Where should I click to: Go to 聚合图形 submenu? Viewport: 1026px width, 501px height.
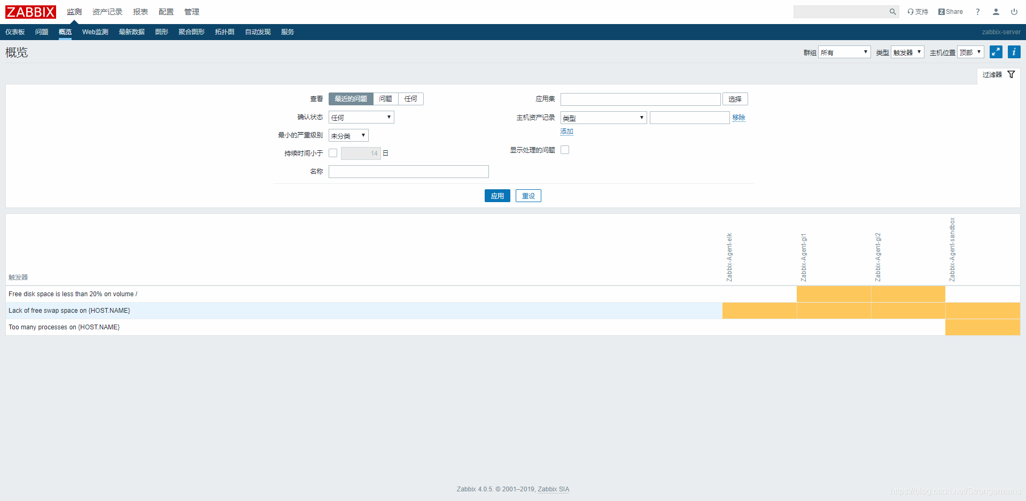[x=192, y=32]
